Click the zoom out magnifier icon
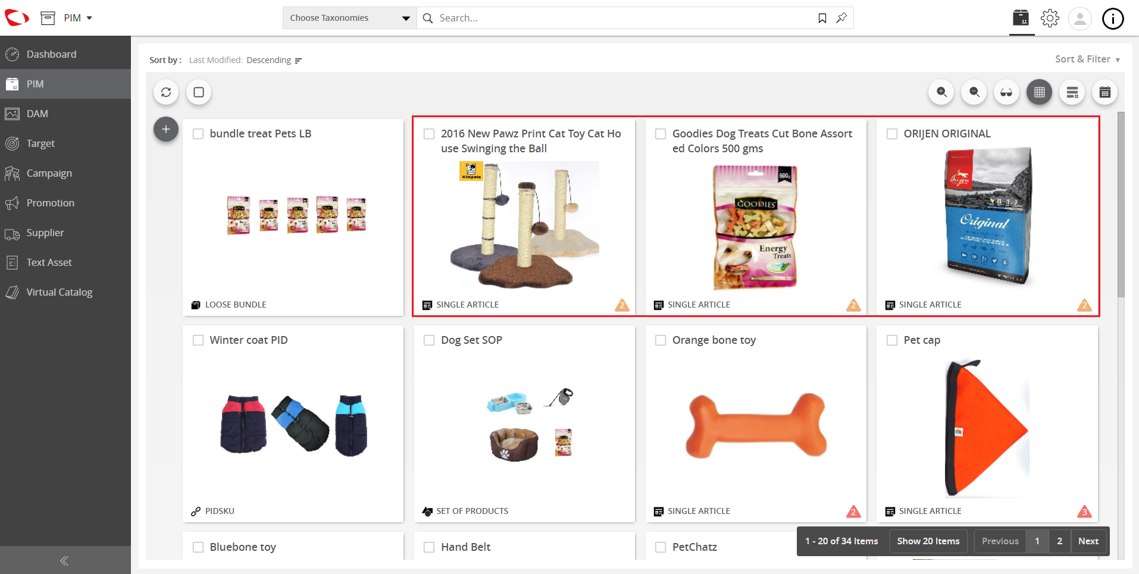This screenshot has width=1139, height=574. (974, 92)
